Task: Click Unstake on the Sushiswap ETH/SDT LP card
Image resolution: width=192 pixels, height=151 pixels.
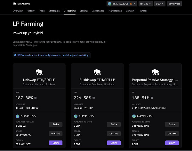Action: (x=114, y=133)
